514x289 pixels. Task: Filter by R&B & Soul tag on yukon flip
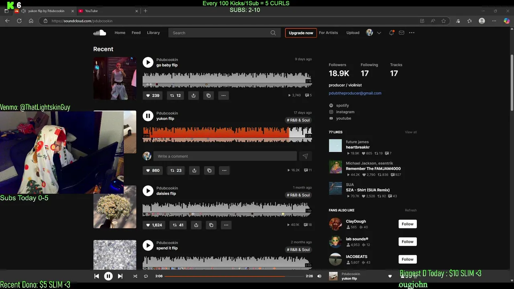[298, 120]
